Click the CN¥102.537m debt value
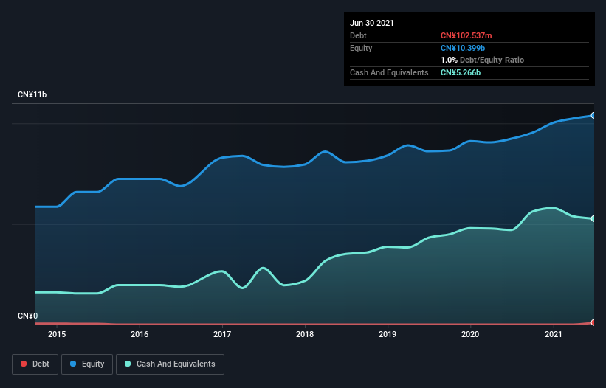The height and width of the screenshot is (388, 606). click(x=466, y=36)
